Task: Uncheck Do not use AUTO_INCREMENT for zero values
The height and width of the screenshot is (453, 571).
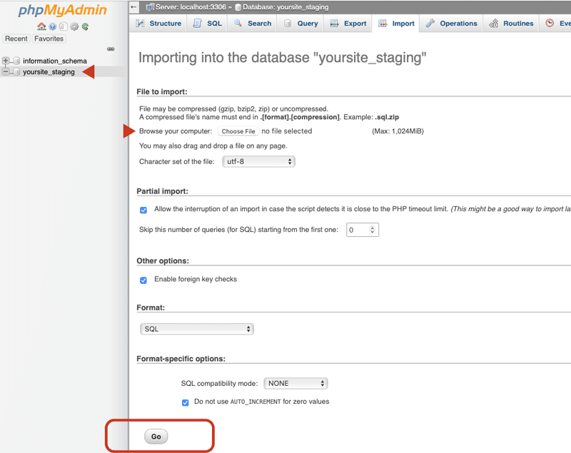Action: (185, 402)
